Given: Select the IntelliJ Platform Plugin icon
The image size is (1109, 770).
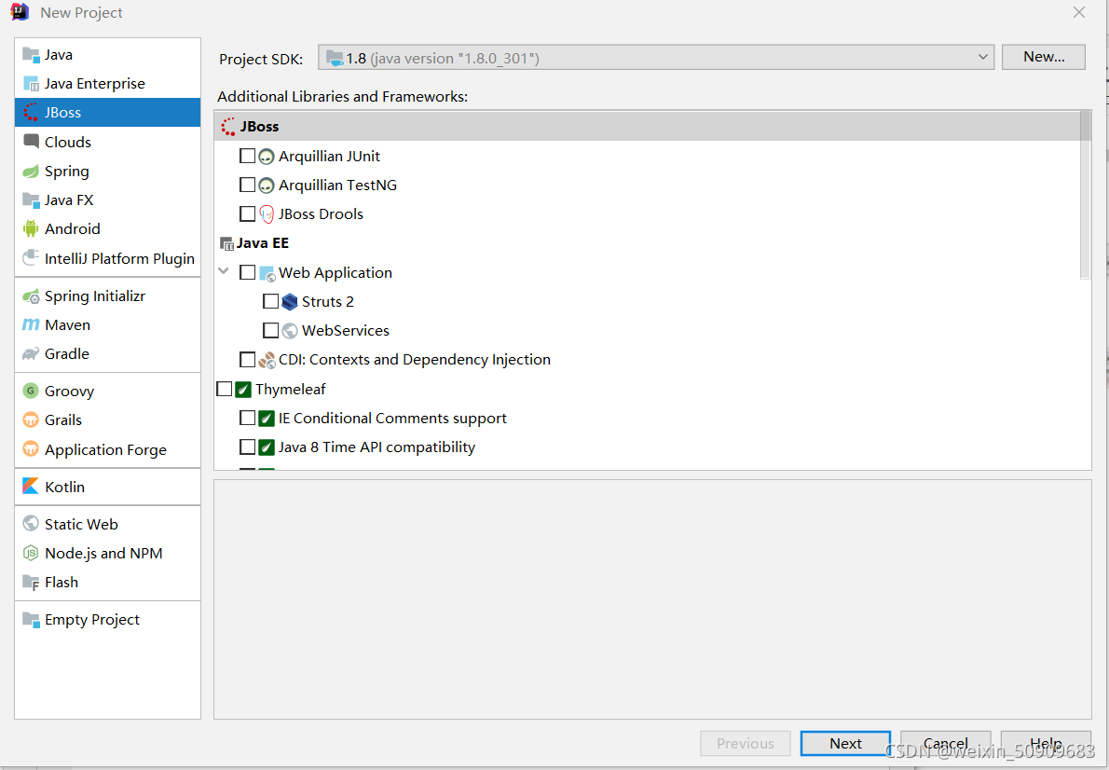Looking at the screenshot, I should (x=31, y=258).
